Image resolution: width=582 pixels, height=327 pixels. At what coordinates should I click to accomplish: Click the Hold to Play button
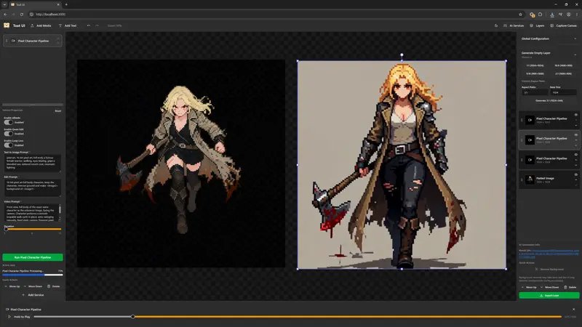20,317
